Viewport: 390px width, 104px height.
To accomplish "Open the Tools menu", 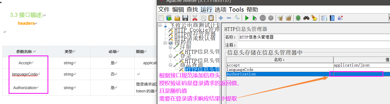I will (236, 9).
